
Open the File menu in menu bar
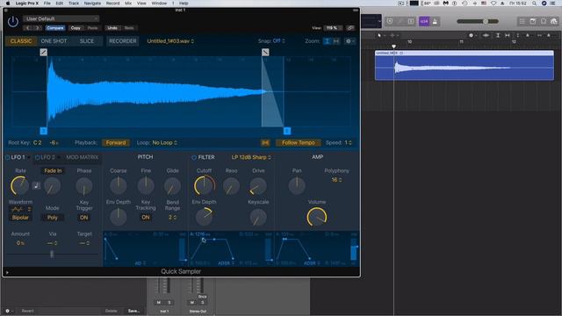[x=47, y=4]
